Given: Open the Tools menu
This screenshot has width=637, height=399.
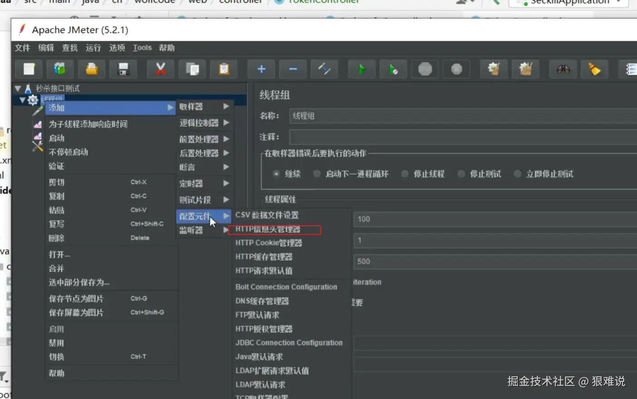Looking at the screenshot, I should coord(142,48).
